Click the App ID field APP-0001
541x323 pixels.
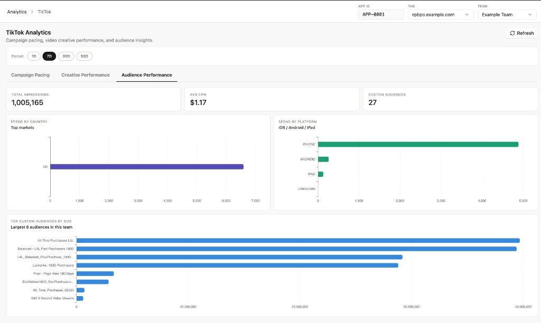point(381,14)
